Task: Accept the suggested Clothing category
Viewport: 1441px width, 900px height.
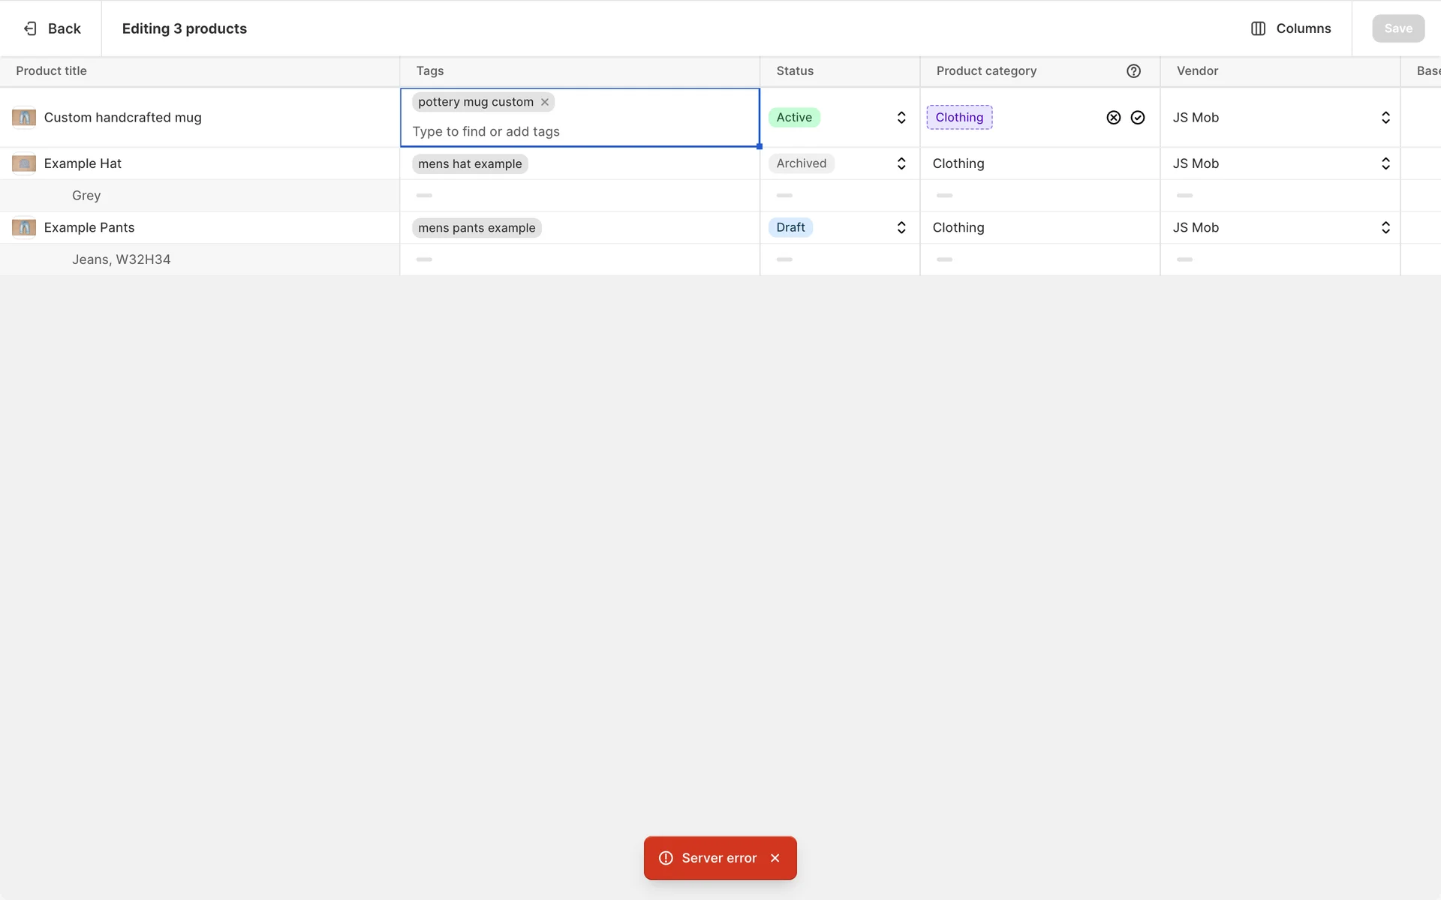Action: (x=1138, y=118)
